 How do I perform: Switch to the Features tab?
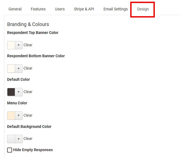pyautogui.click(x=38, y=9)
